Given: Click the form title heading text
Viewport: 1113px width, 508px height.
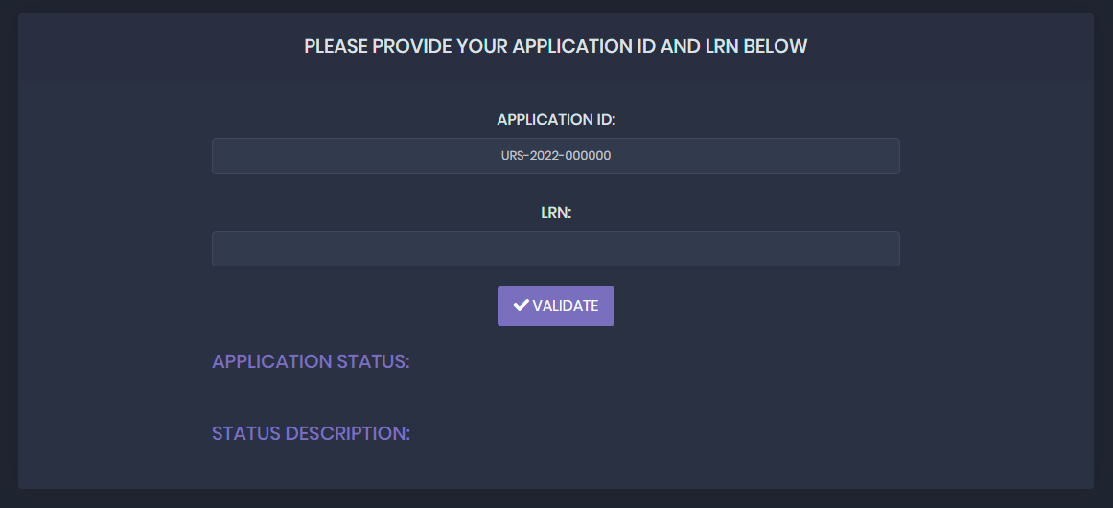Looking at the screenshot, I should pos(556,46).
